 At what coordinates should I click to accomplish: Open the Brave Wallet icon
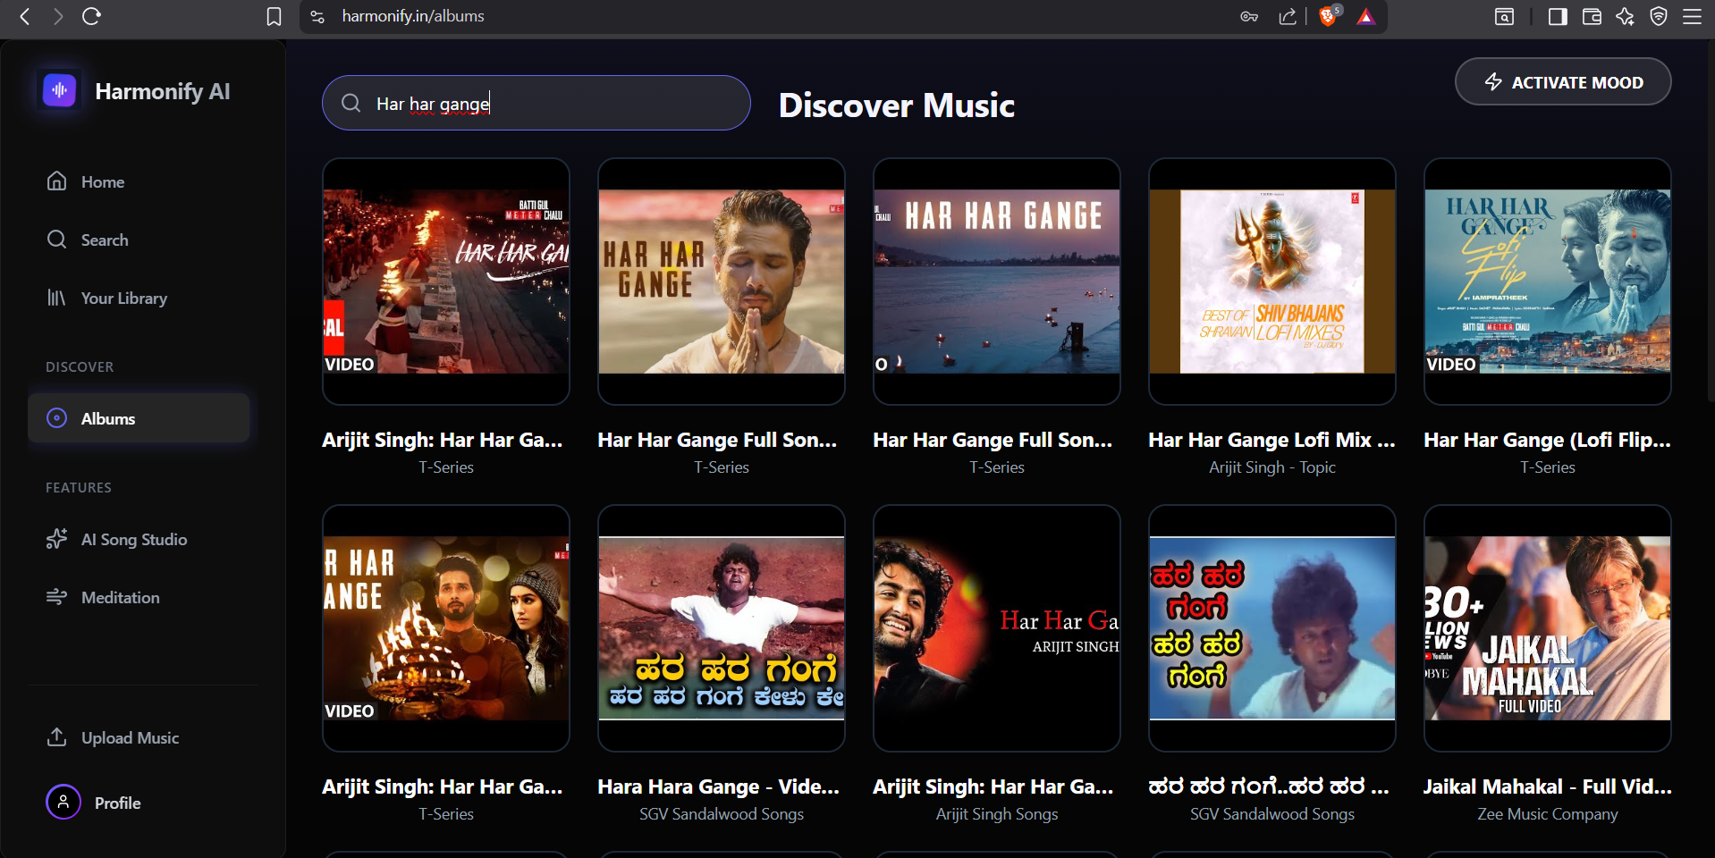coord(1592,16)
